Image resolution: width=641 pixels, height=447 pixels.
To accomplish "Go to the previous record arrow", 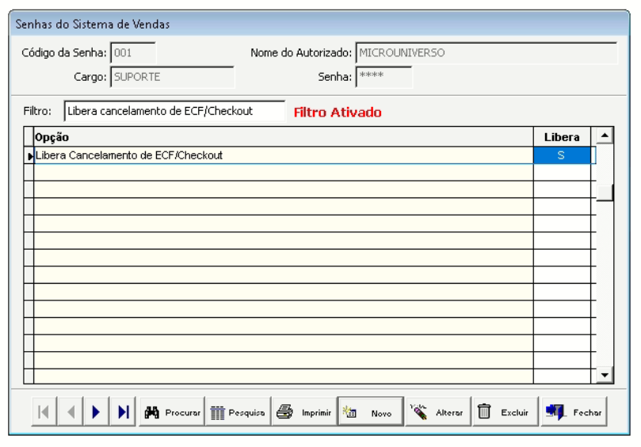I will point(71,412).
